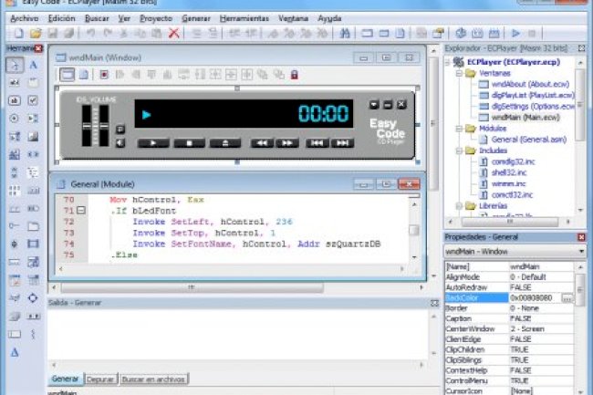Click the eject button on CD player form
This screenshot has width=593, height=395.
coord(224,143)
